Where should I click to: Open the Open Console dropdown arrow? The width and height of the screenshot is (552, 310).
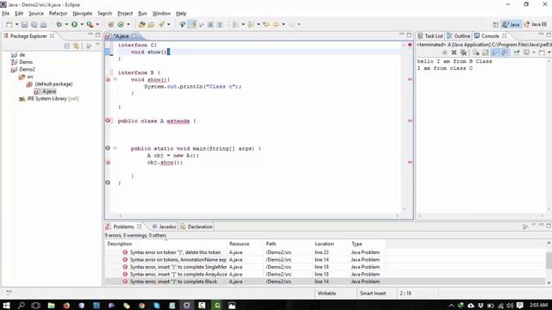tap(549, 53)
